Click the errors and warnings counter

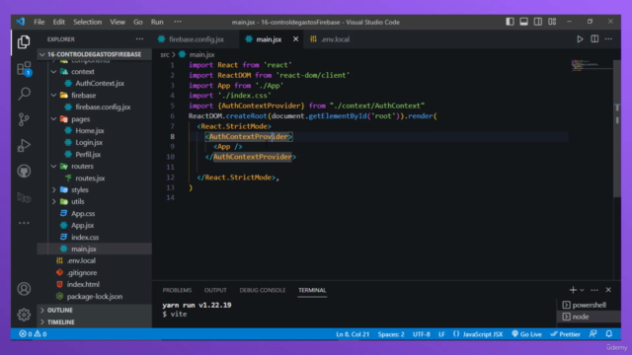[33, 334]
